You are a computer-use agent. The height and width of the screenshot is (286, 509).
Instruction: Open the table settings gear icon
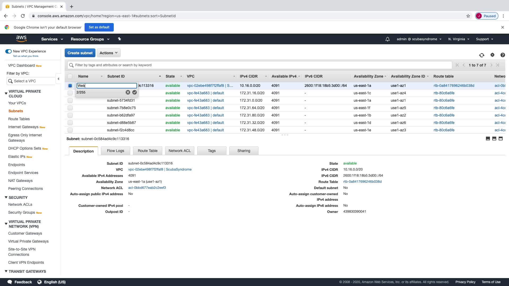coord(492,55)
